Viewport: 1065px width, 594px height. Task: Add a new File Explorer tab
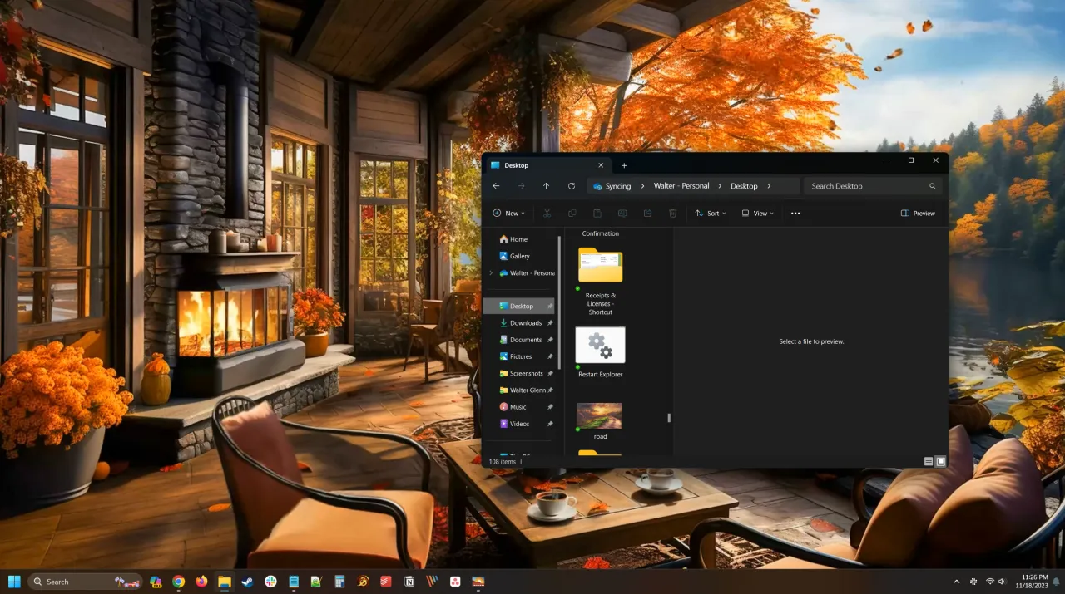[624, 165]
